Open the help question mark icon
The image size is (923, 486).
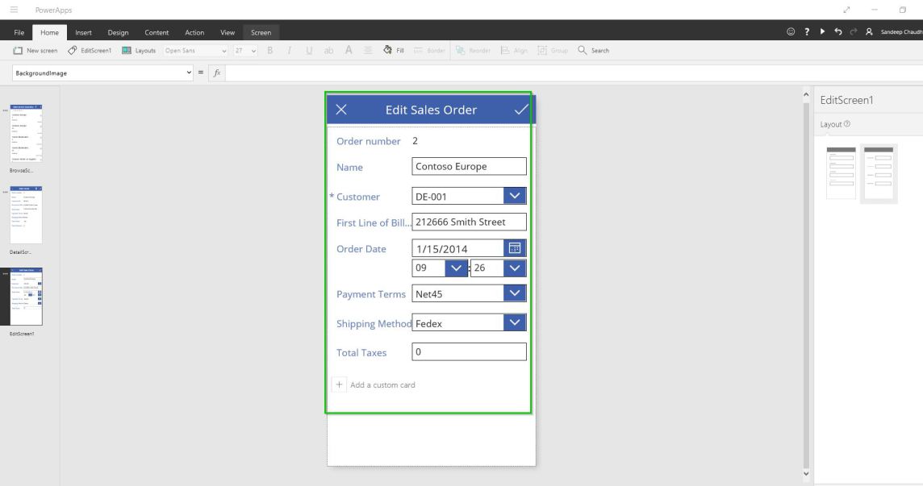807,31
